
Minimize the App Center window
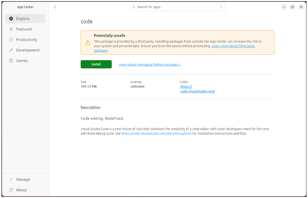(284, 7)
